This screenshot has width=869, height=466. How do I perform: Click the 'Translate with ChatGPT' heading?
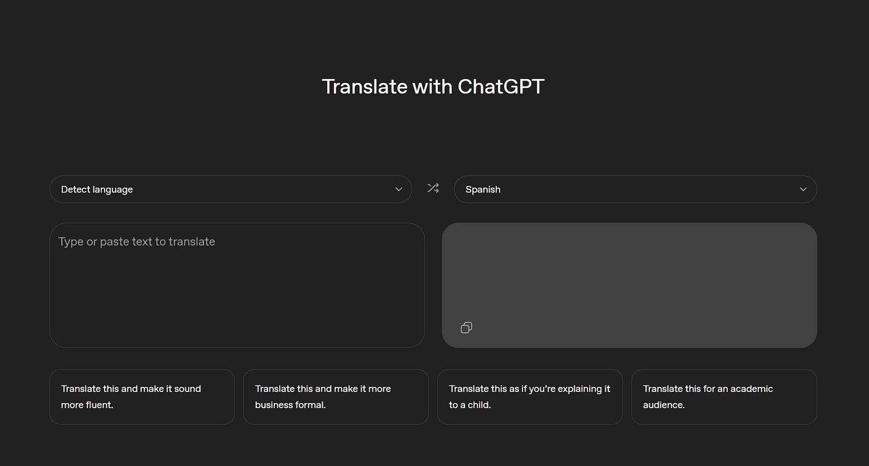432,86
